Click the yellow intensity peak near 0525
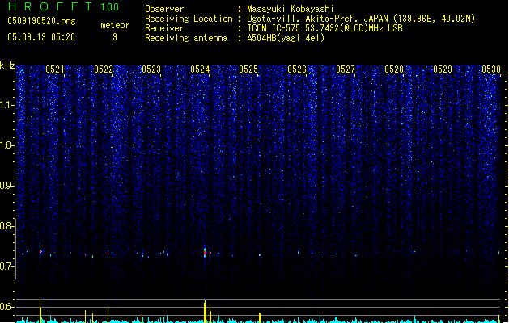This screenshot has height=323, width=509. [x=260, y=317]
